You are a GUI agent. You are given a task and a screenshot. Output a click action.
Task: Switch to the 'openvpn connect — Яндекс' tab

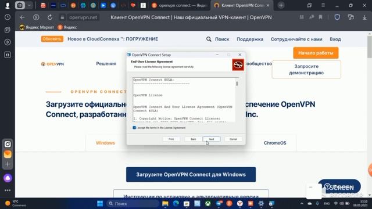click(x=180, y=5)
